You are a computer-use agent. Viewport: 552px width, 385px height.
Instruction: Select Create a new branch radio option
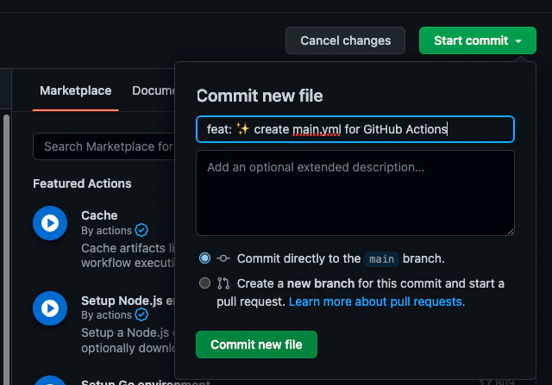click(x=204, y=283)
